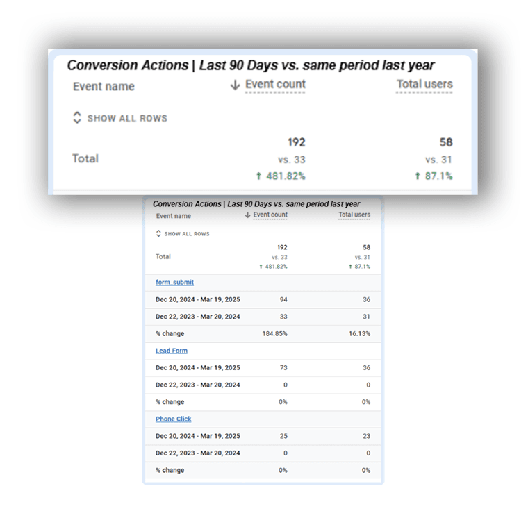
Task: Sort by small Total users column header
Action: pyautogui.click(x=354, y=215)
